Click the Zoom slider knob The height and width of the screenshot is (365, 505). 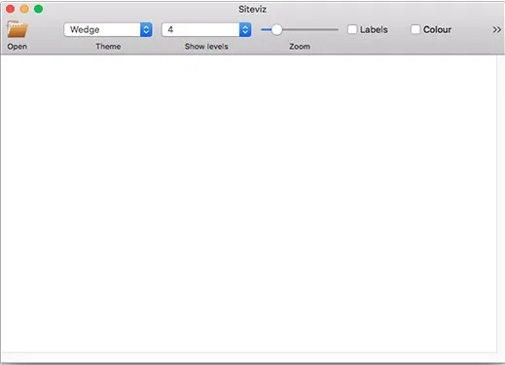point(276,30)
